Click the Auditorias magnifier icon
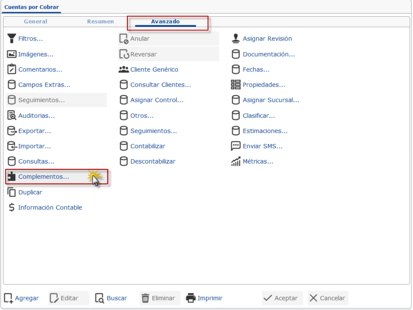This screenshot has width=413, height=310. [11, 115]
